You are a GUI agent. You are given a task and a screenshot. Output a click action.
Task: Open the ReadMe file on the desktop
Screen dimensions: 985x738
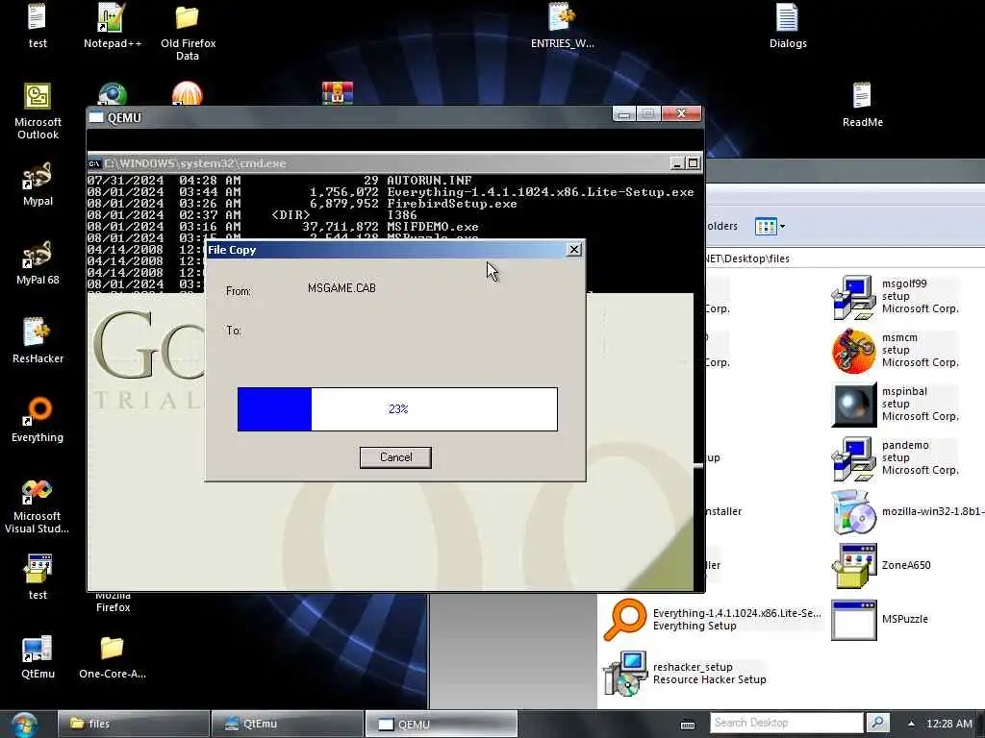tap(863, 105)
